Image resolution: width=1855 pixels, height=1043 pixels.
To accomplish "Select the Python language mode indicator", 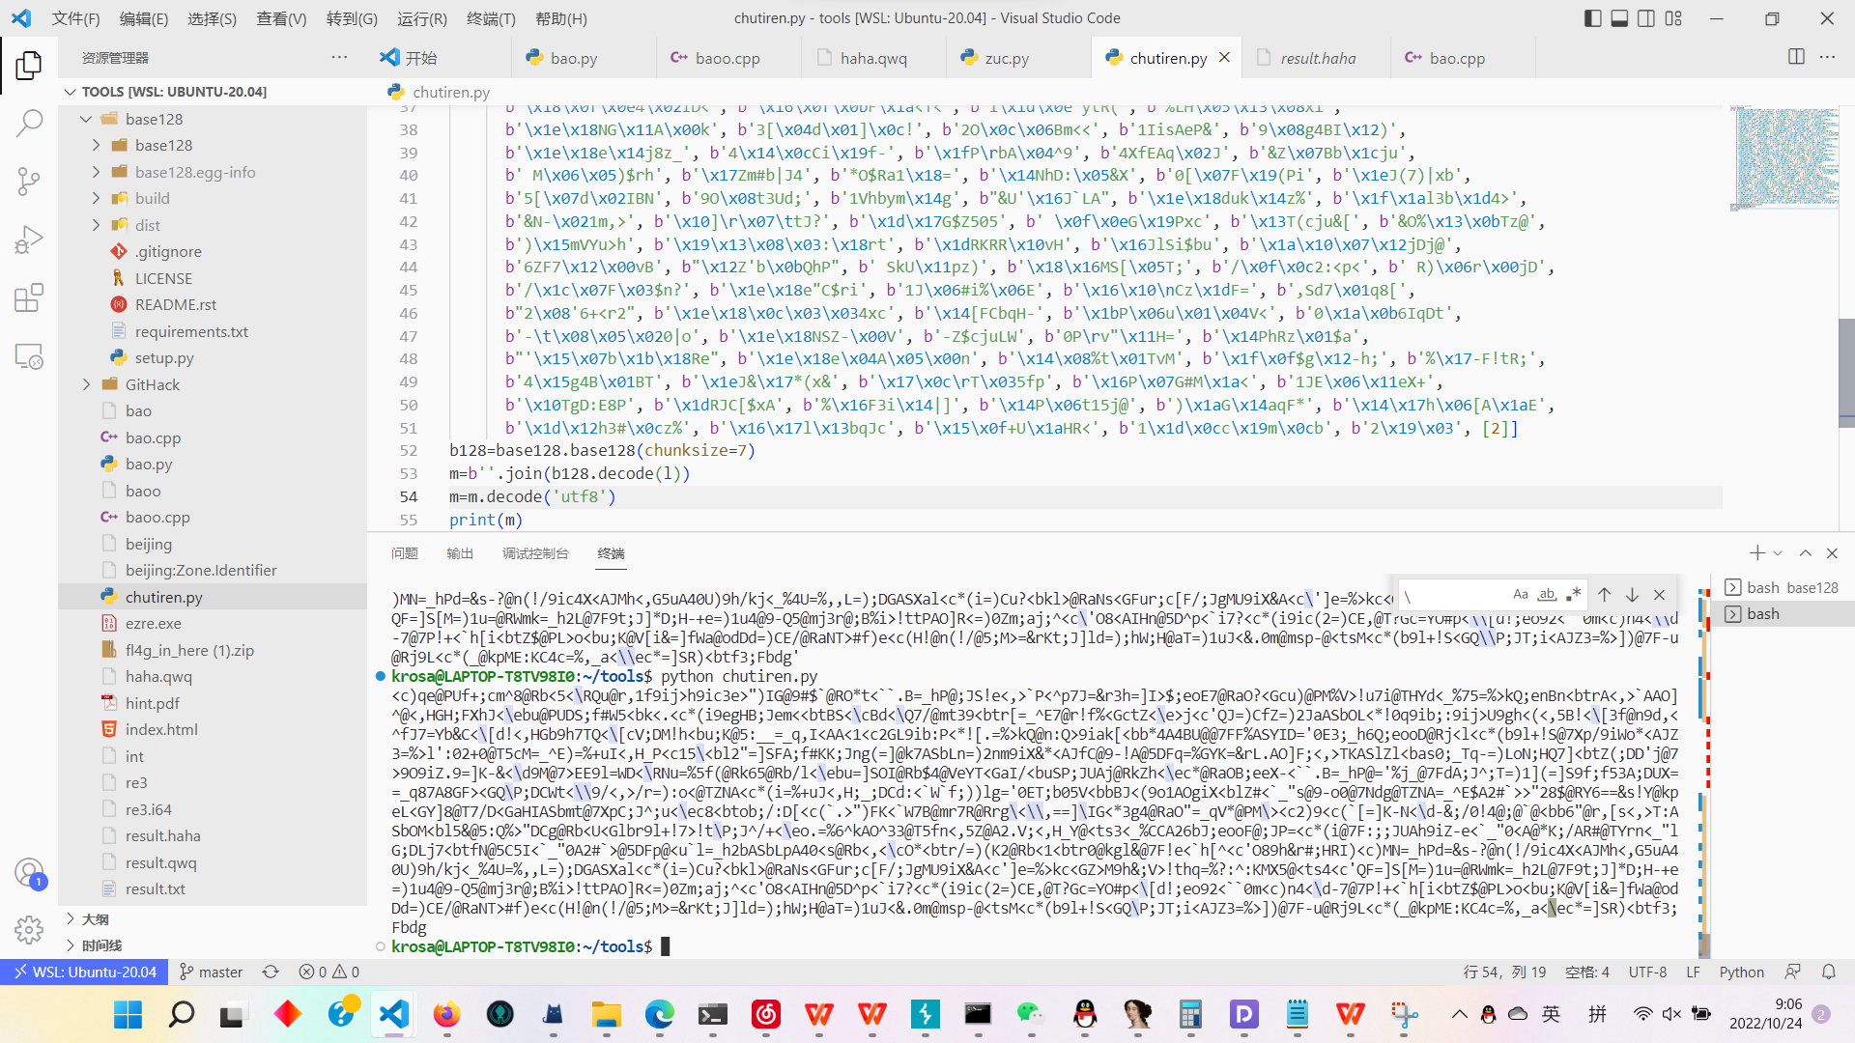I will click(x=1741, y=972).
